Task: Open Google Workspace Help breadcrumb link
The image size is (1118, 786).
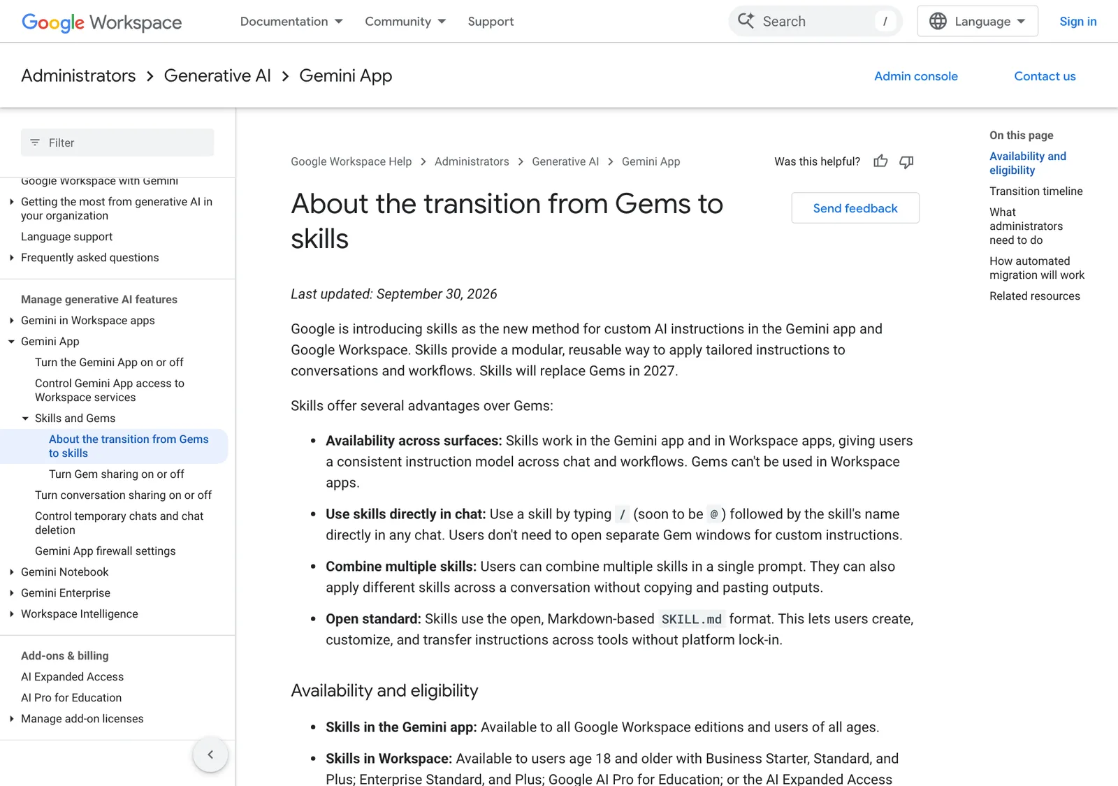Action: 351,161
